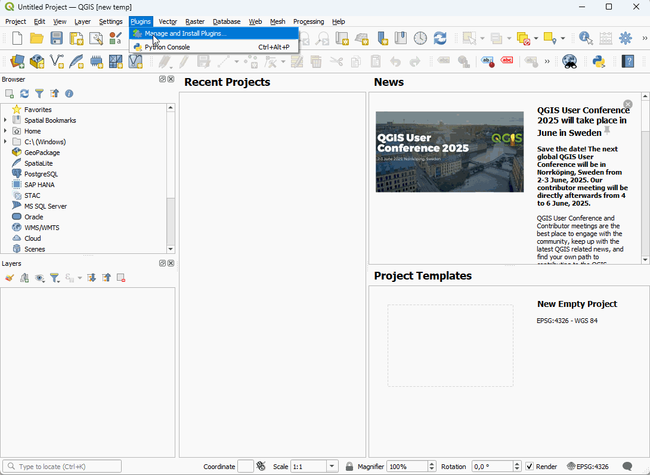Click the New Mesh Layer icon

click(x=116, y=62)
